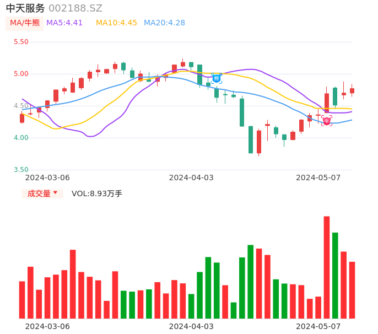Click the red bull signal marker
This screenshot has width=378, height=334.
click(327, 121)
